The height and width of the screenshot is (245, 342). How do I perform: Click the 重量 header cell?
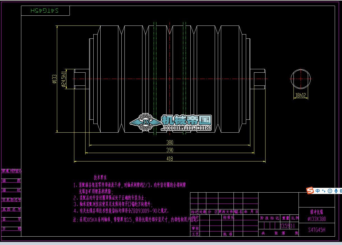tap(285, 218)
